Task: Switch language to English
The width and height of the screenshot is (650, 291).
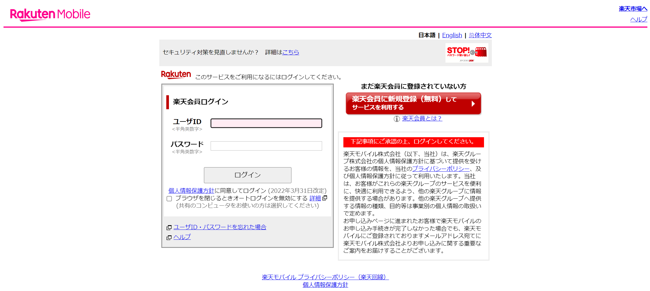Action: pos(452,35)
